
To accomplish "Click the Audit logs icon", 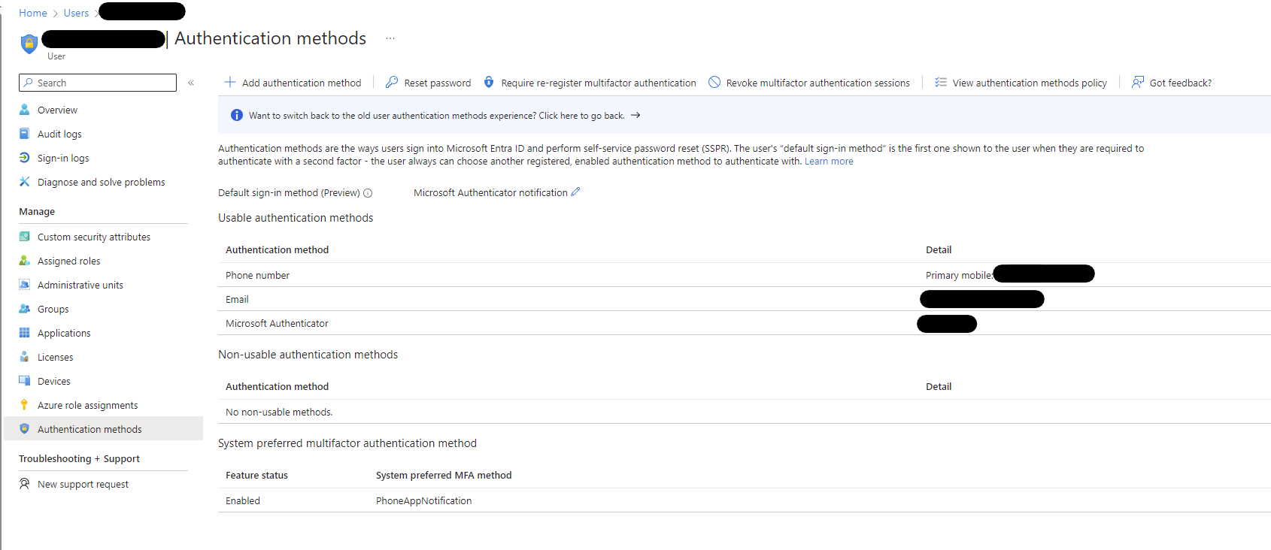I will click(25, 134).
